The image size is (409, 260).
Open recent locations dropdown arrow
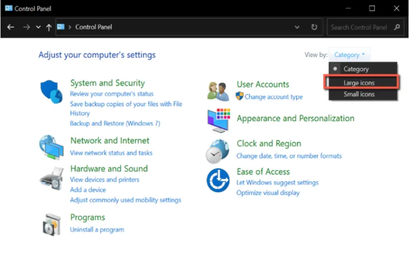(x=38, y=27)
